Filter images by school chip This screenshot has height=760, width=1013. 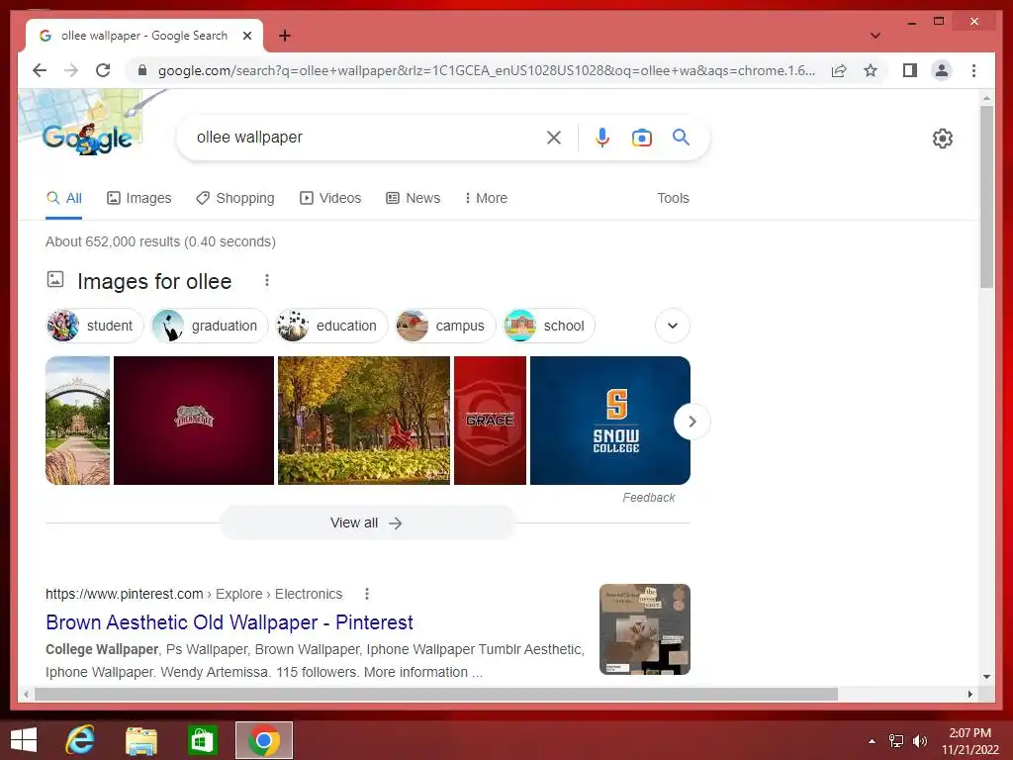click(x=548, y=326)
